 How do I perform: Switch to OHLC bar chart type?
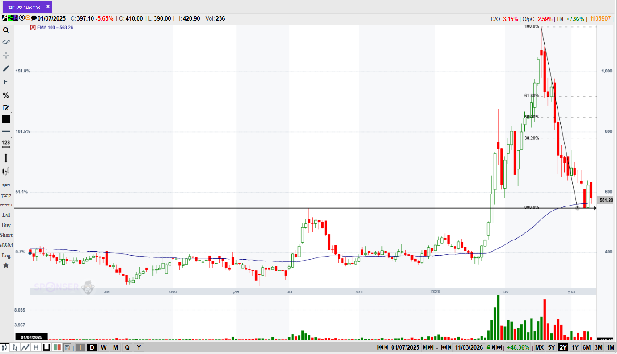click(x=15, y=347)
